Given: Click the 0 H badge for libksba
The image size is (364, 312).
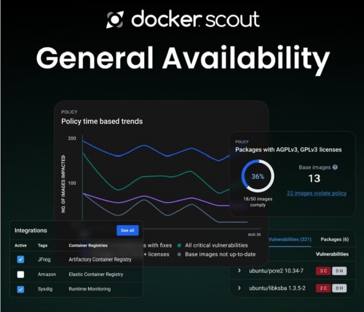Looking at the screenshot, I should (339, 288).
